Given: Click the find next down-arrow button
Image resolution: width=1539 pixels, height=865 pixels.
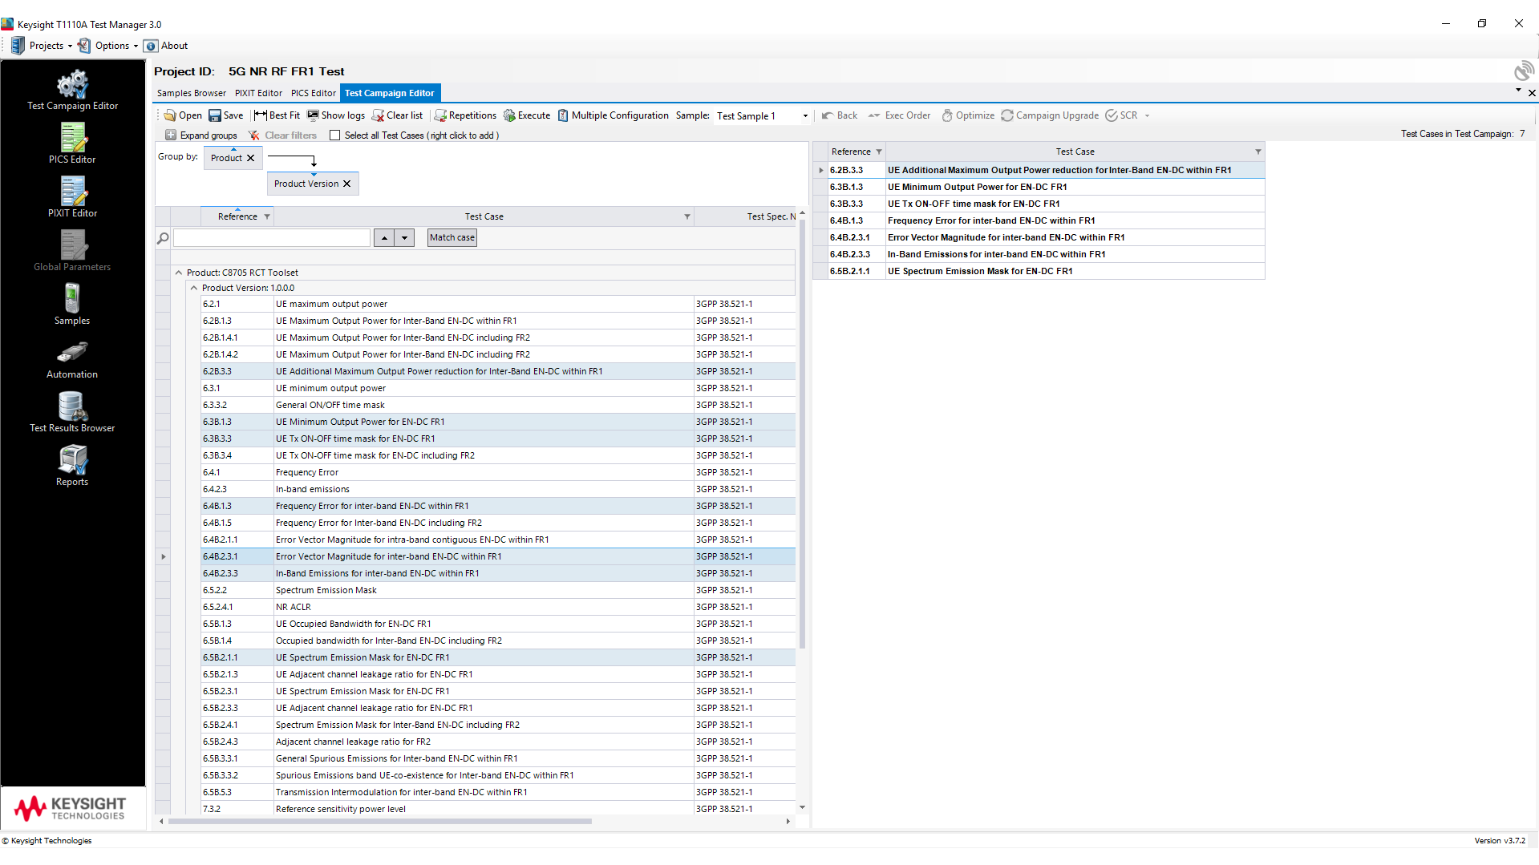Looking at the screenshot, I should (x=405, y=238).
